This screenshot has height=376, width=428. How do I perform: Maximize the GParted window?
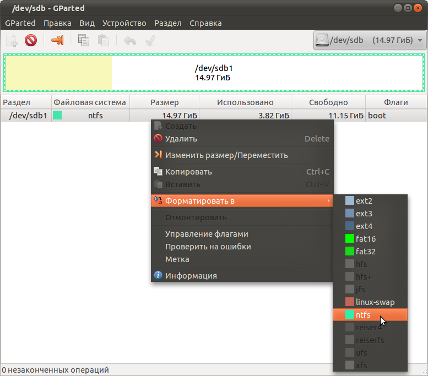click(408, 8)
